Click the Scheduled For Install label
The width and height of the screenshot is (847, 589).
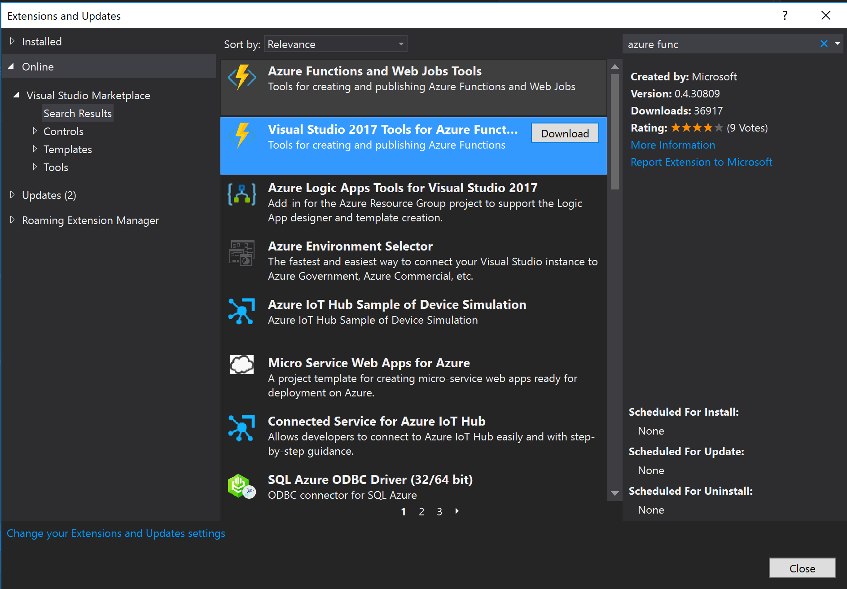click(x=684, y=412)
